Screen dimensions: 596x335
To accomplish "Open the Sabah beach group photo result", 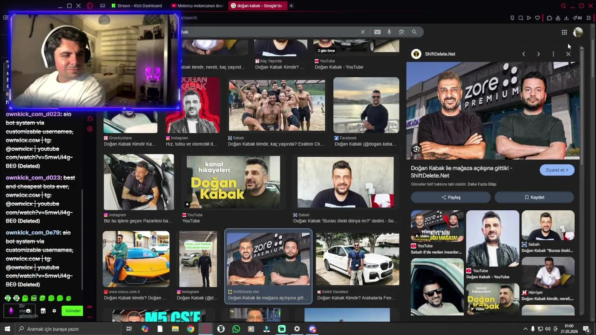I will coord(277,105).
